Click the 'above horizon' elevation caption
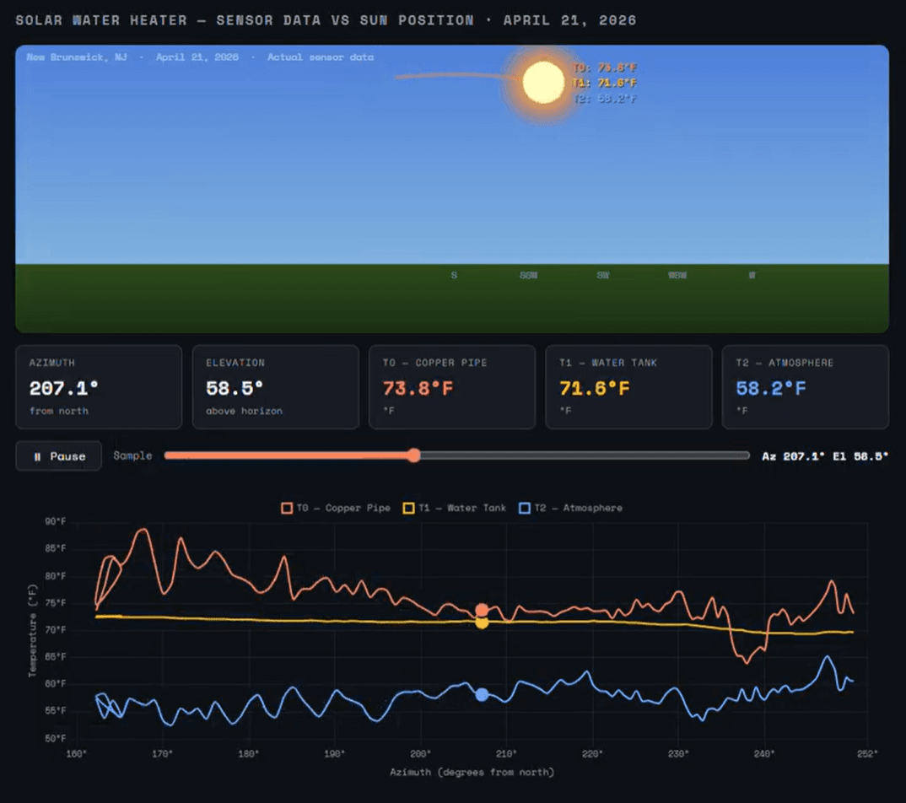This screenshot has width=906, height=803. click(244, 411)
